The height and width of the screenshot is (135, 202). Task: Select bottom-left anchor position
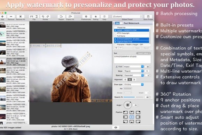[125, 121]
